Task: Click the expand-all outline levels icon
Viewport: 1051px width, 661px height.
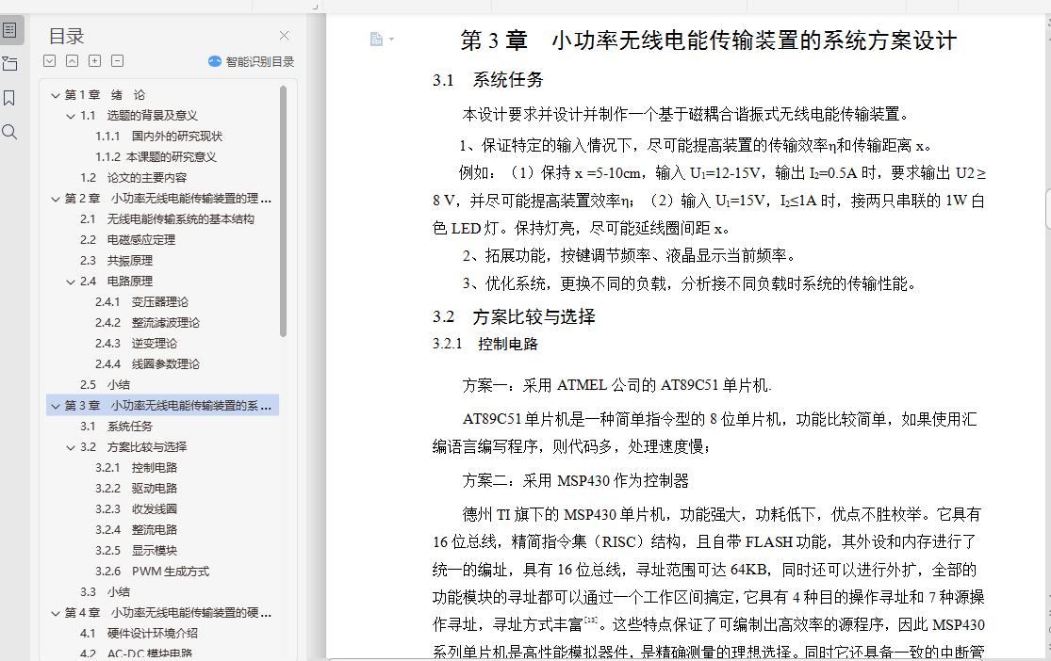Action: (x=50, y=61)
